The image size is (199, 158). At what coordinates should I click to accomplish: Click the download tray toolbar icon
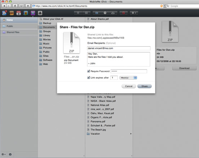point(113,13)
